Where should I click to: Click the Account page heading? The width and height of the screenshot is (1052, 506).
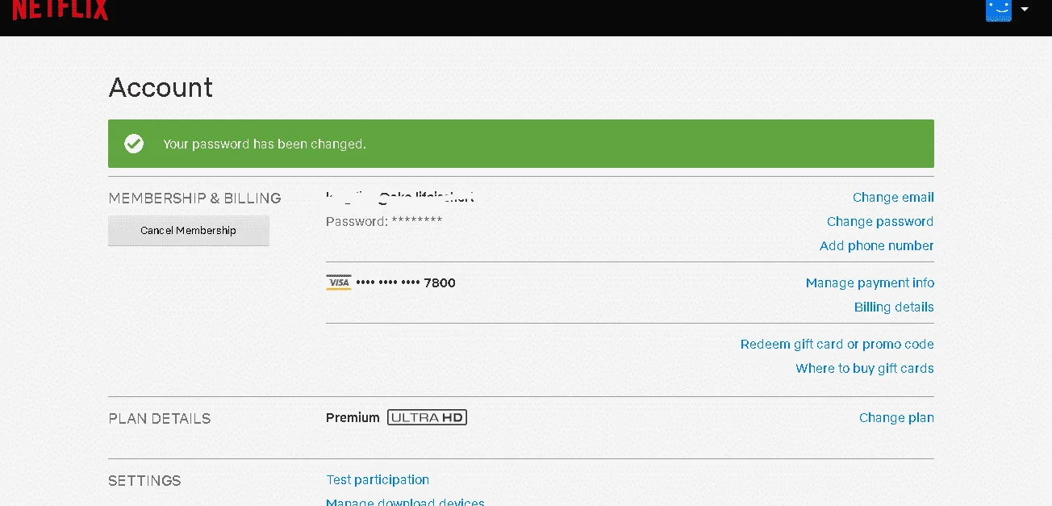pos(161,87)
